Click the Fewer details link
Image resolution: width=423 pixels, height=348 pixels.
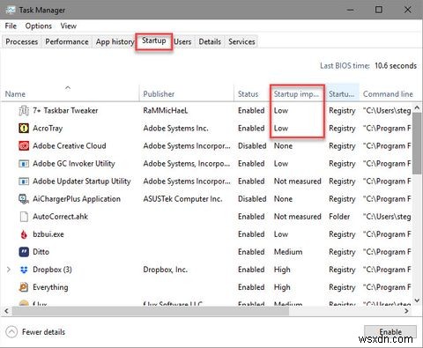(x=43, y=332)
